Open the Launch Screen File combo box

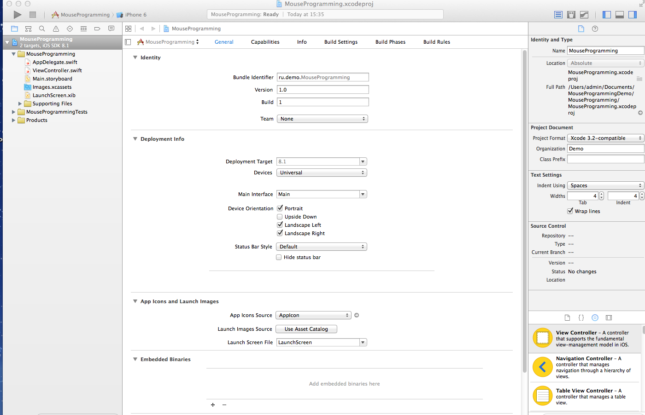click(x=322, y=342)
